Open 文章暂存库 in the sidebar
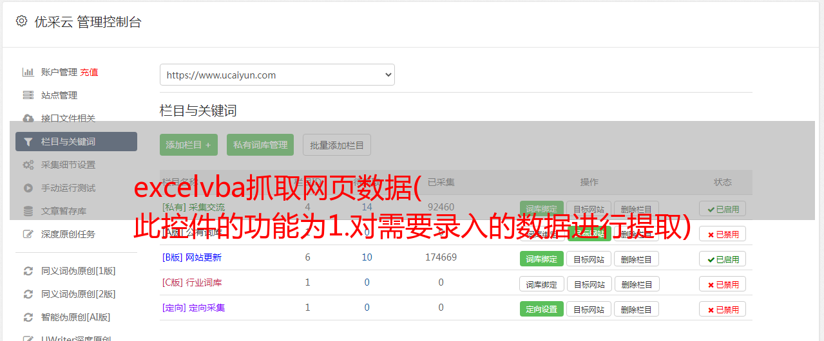 tap(64, 211)
